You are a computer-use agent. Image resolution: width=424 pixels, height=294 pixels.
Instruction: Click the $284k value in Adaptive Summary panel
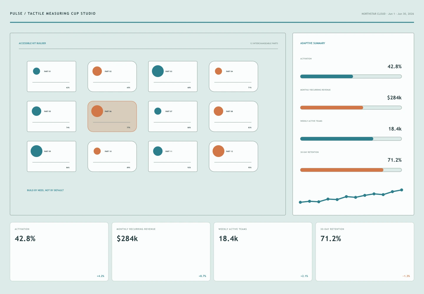click(394, 98)
